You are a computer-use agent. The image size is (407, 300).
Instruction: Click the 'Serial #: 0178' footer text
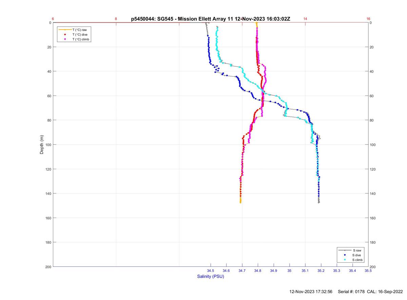click(351, 292)
